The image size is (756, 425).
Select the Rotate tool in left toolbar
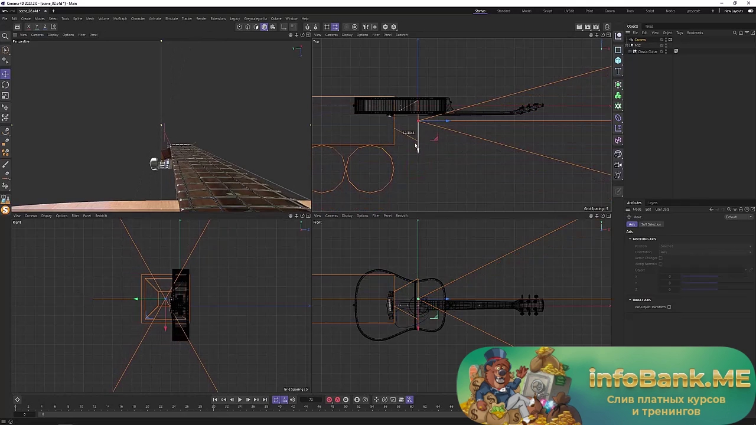[x=5, y=84]
